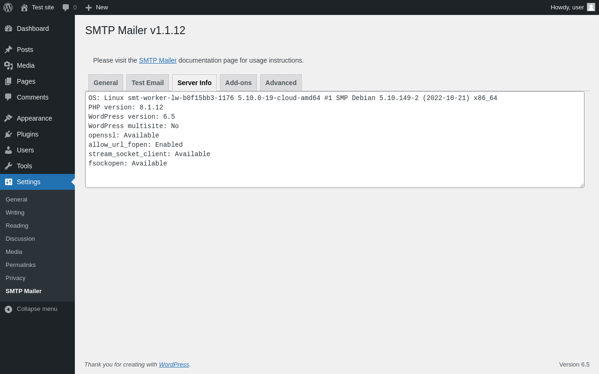Click the allow_url_fopen: Enabled line
The width and height of the screenshot is (599, 374).
(136, 145)
